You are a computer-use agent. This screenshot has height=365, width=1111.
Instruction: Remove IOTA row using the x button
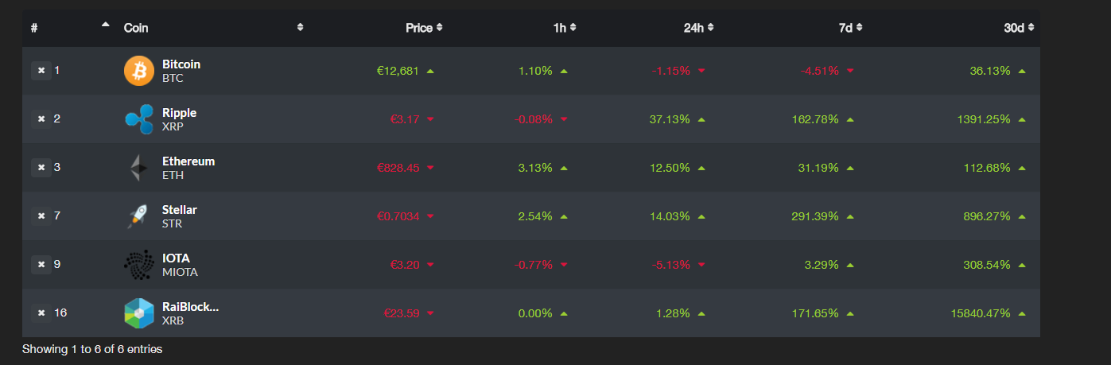(41, 265)
